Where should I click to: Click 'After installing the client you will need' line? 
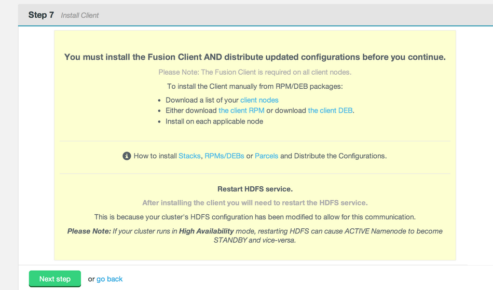click(255, 203)
